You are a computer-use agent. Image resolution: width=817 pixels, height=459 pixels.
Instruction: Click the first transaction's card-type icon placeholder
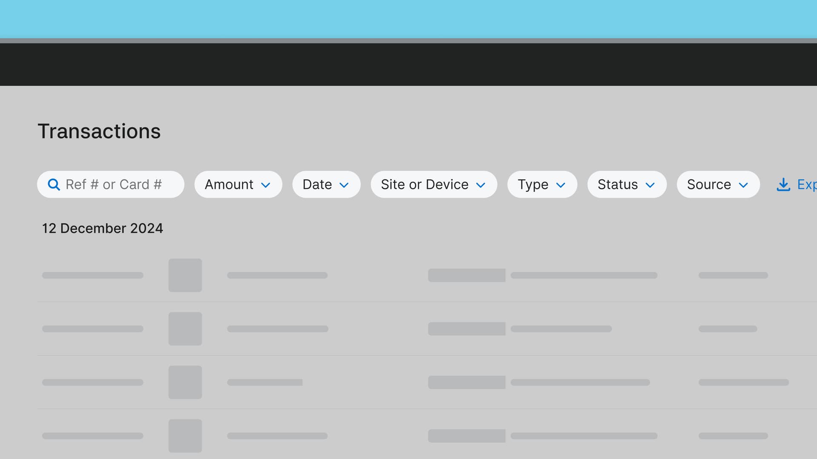click(x=185, y=275)
